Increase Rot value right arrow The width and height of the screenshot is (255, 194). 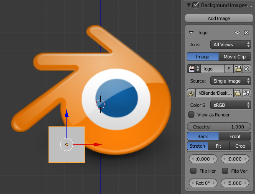pos(214,183)
